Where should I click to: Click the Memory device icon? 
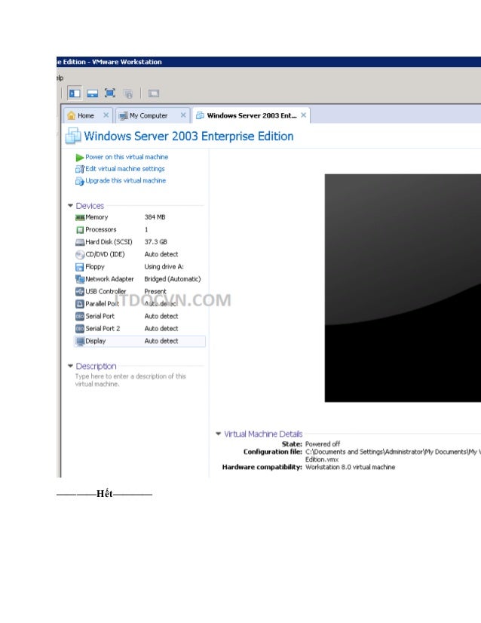point(80,217)
